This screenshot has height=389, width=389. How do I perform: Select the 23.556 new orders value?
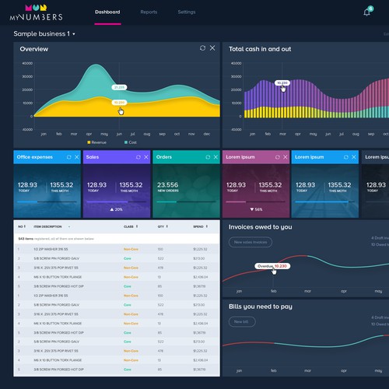167,185
